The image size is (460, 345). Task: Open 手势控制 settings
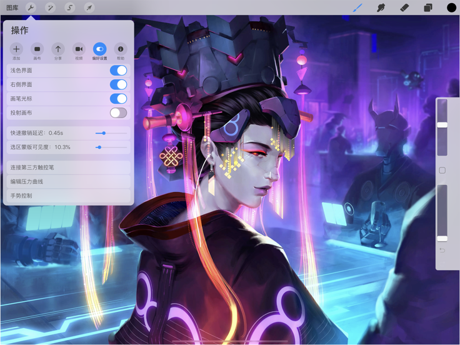tap(68, 196)
